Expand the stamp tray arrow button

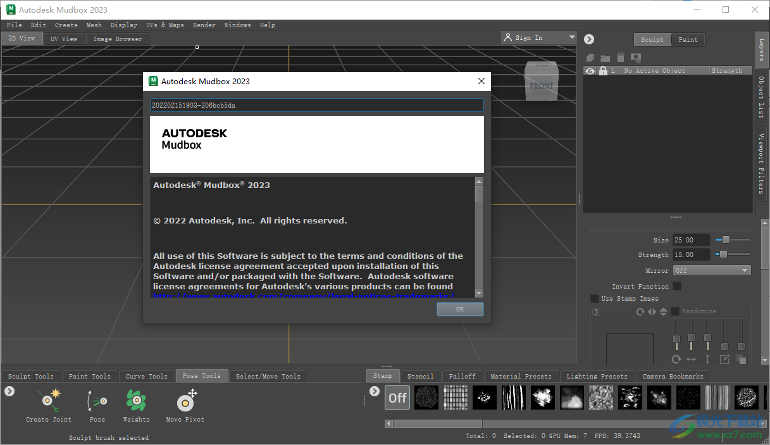coord(373,391)
